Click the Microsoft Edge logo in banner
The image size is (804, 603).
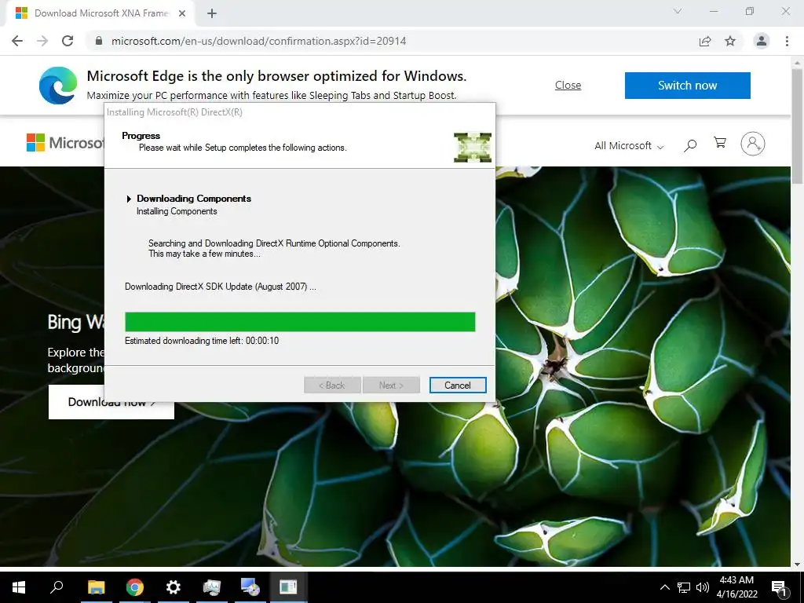coord(58,86)
